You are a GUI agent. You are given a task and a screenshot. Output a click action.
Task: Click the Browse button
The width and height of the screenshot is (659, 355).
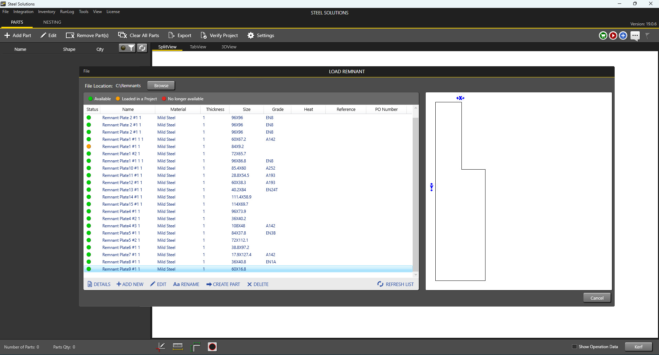point(161,85)
